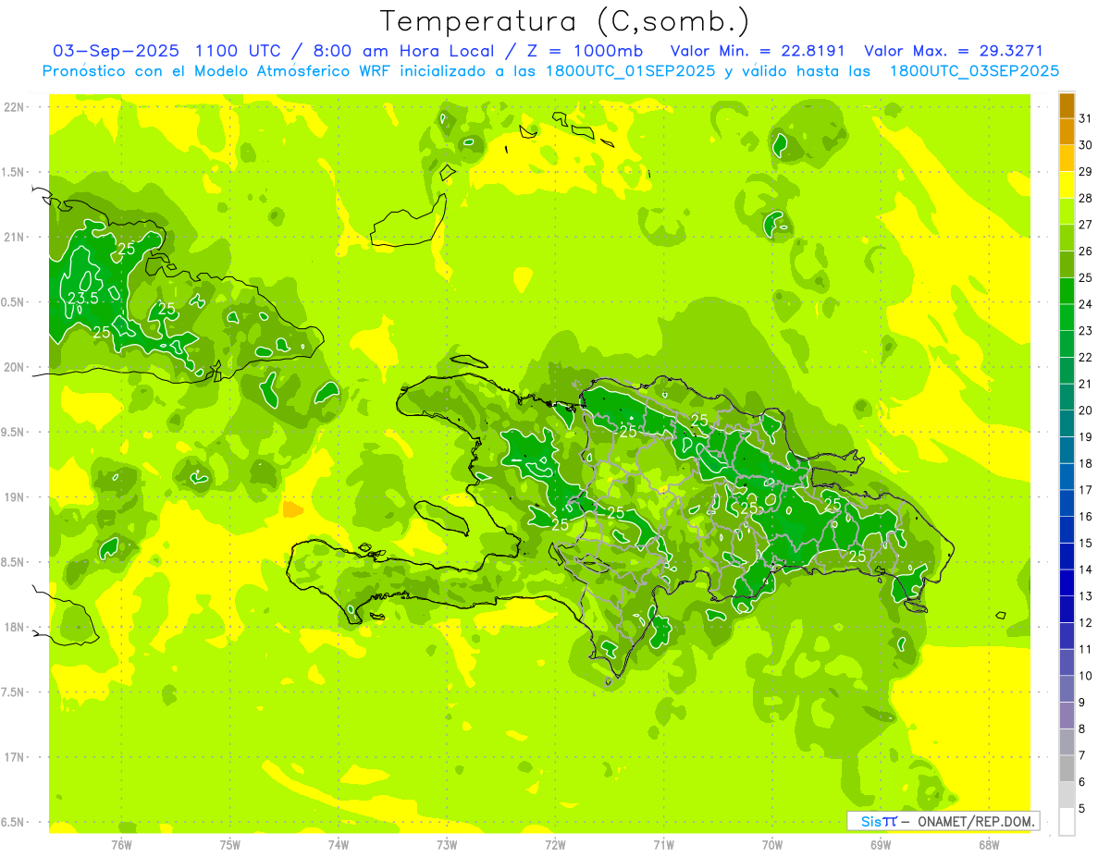
Task: Click the '22N' latitude axis label
Action: [x=13, y=107]
